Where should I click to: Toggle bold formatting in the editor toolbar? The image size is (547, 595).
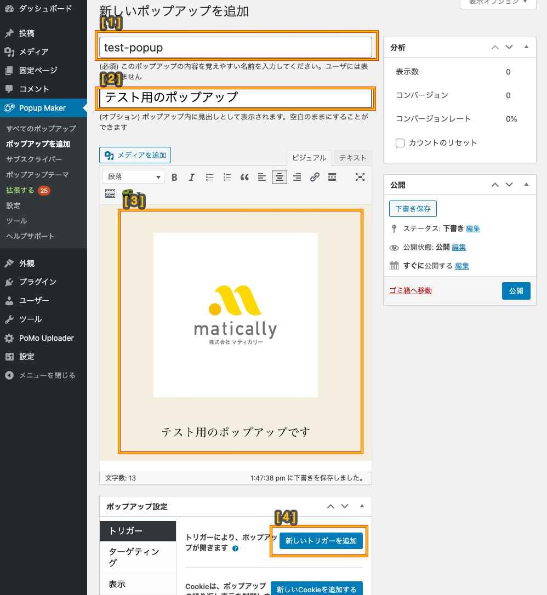(174, 177)
